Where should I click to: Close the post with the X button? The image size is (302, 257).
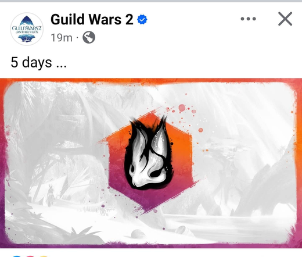[x=285, y=19]
